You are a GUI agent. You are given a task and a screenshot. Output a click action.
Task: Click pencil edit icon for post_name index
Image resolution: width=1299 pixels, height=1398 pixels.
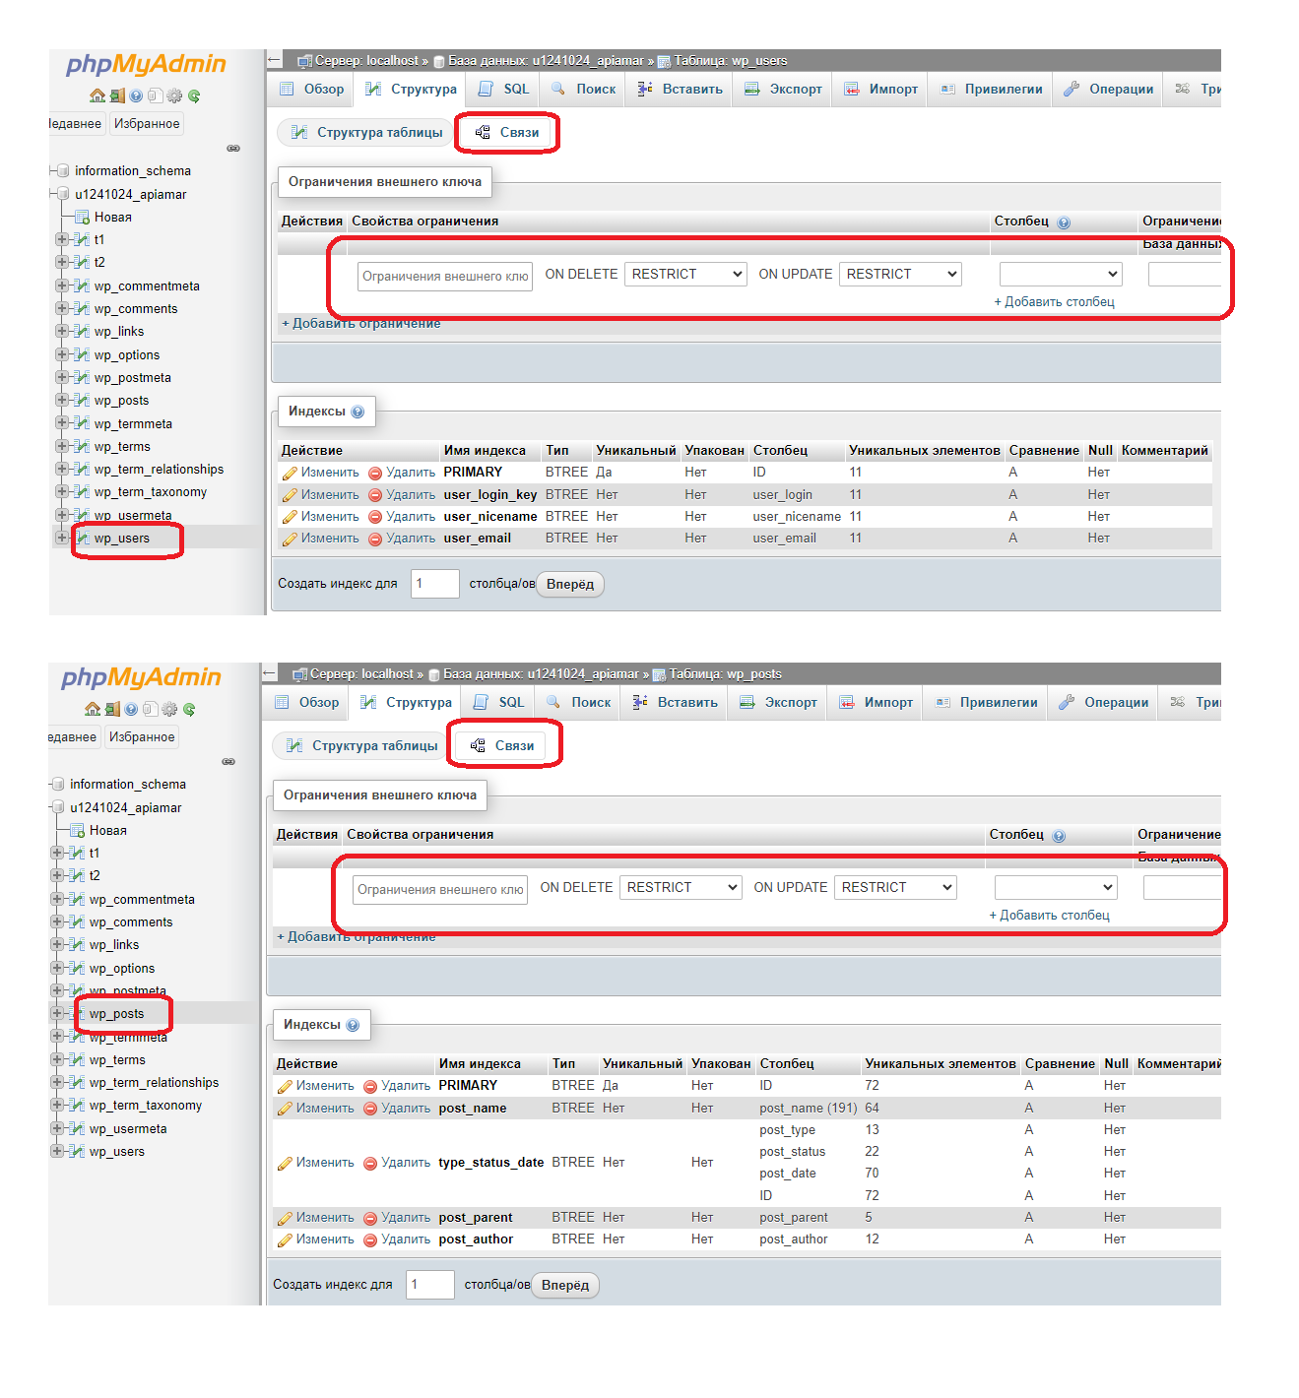pyautogui.click(x=285, y=1109)
